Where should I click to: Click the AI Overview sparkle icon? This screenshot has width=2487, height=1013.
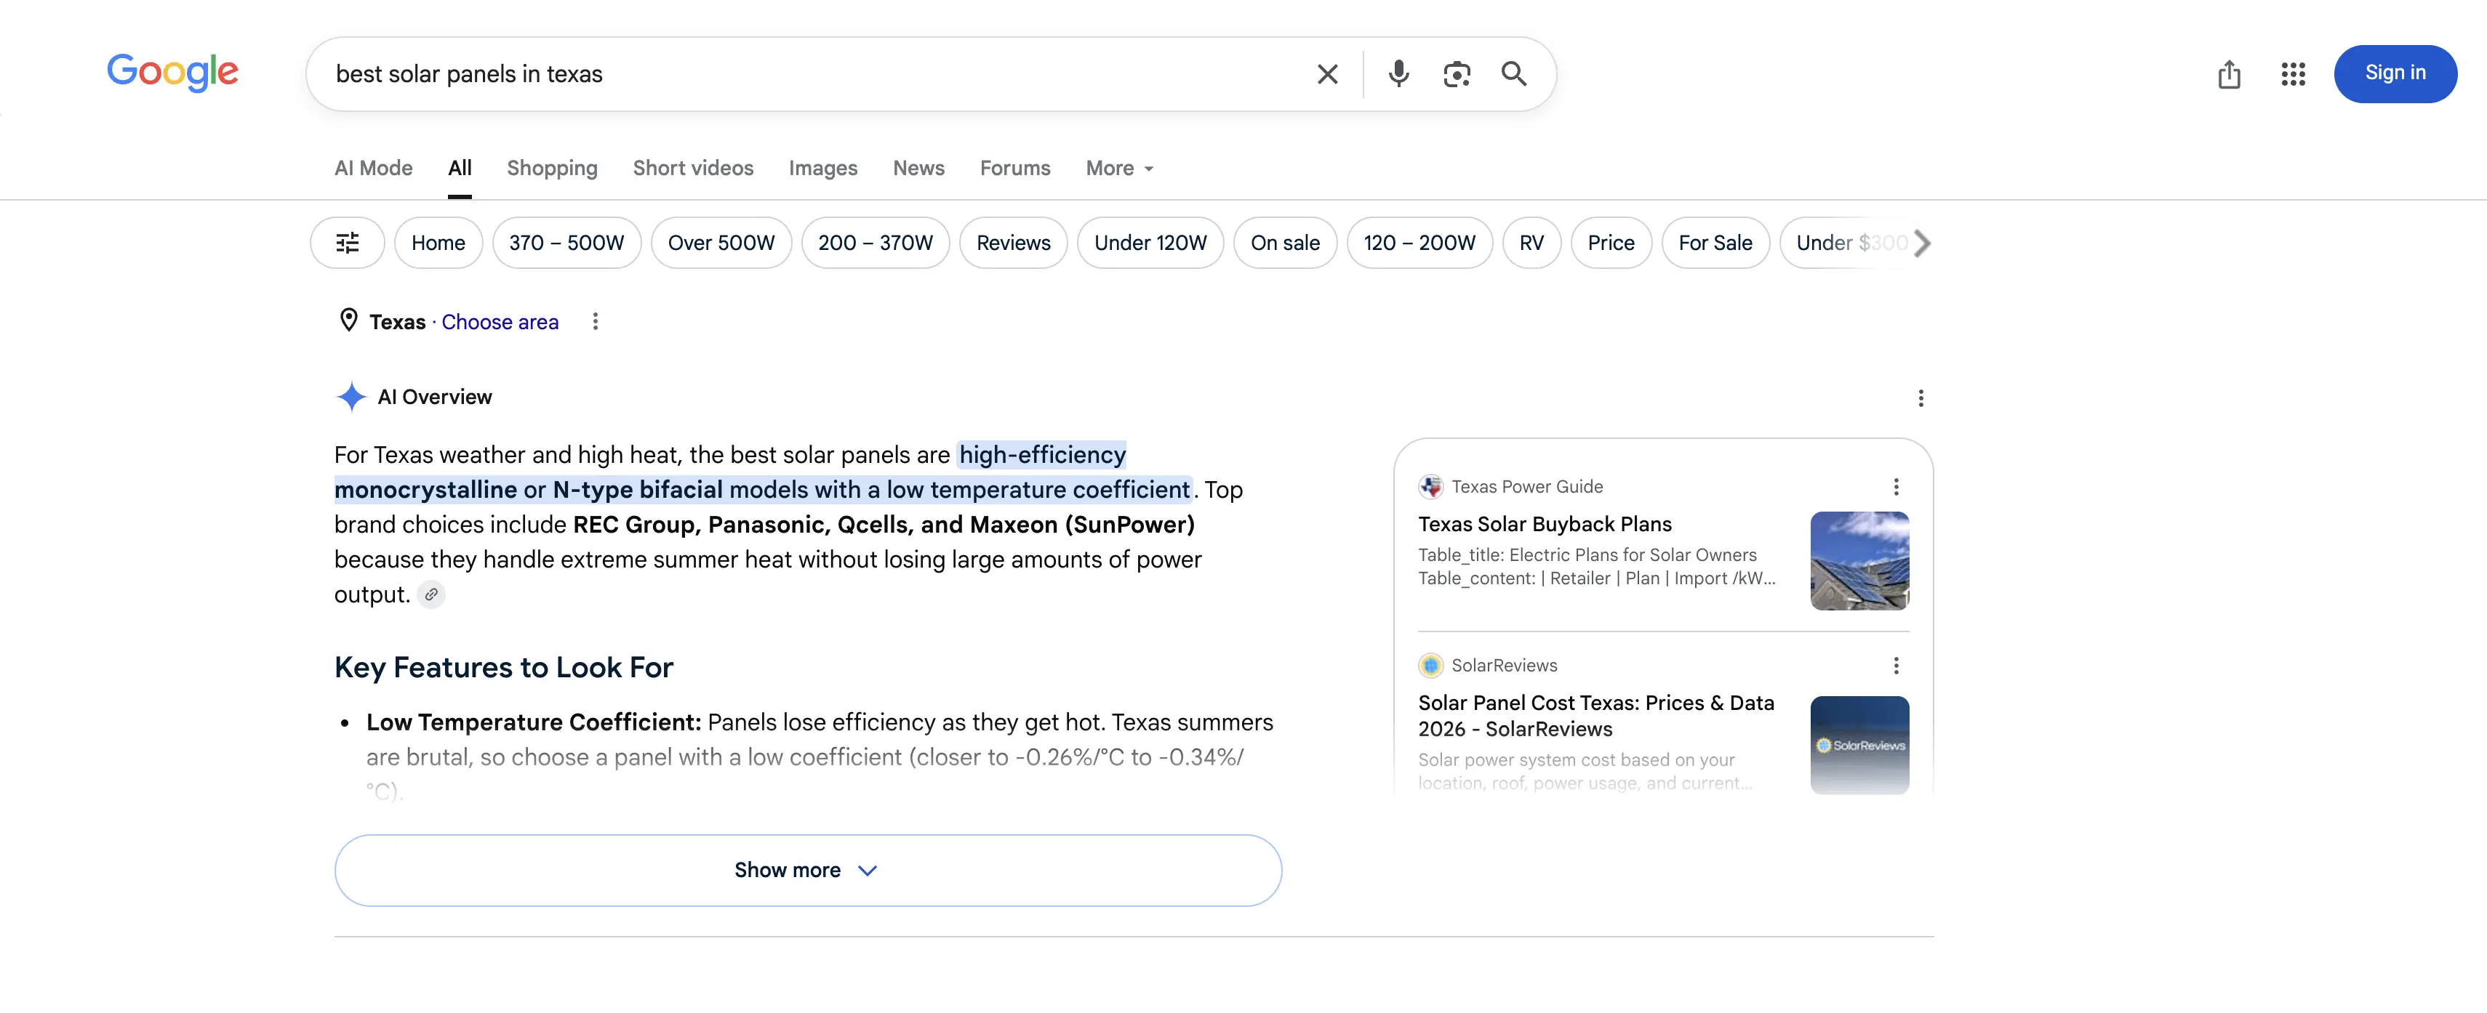[x=351, y=397]
